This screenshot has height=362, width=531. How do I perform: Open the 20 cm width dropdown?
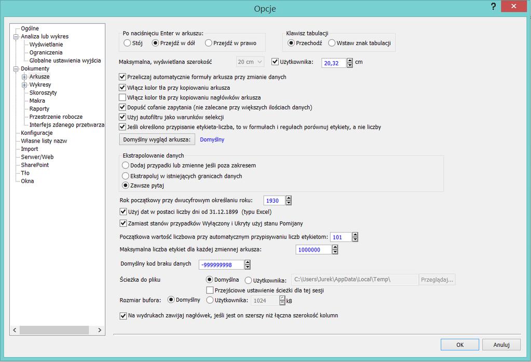[x=250, y=62]
